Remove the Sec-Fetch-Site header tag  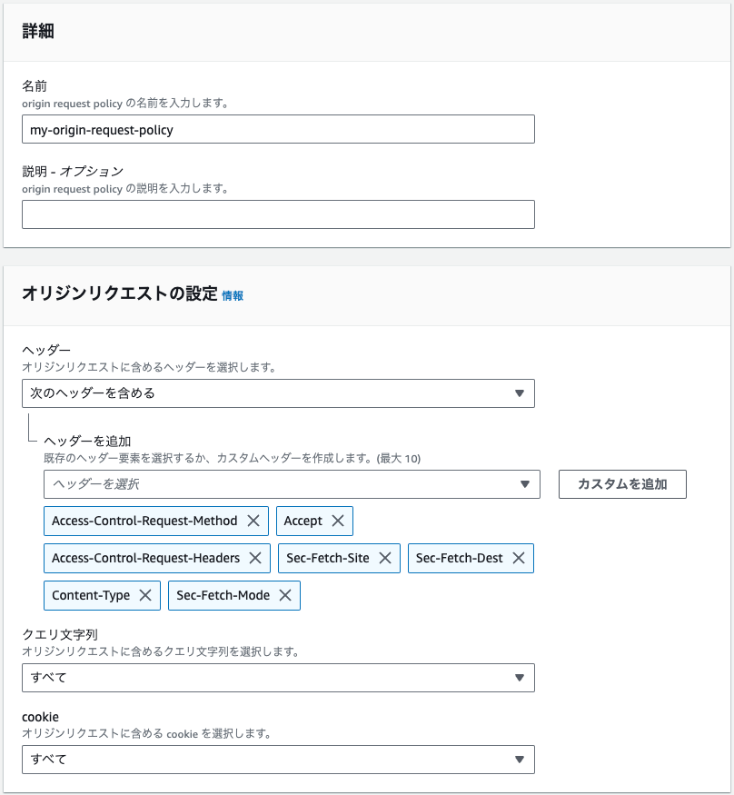point(385,558)
